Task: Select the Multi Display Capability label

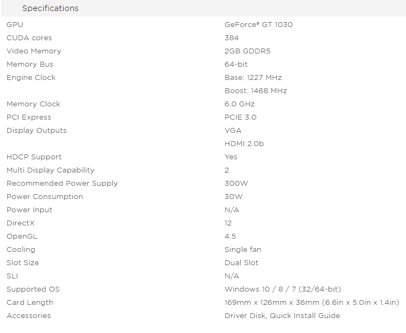Action: 50,170
